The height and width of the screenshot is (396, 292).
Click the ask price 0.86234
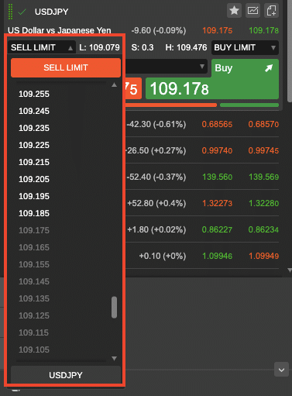(263, 229)
